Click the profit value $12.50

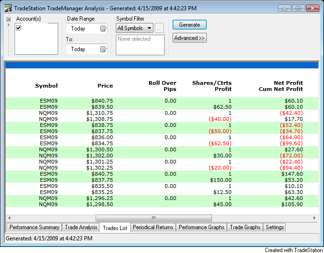pyautogui.click(x=222, y=192)
